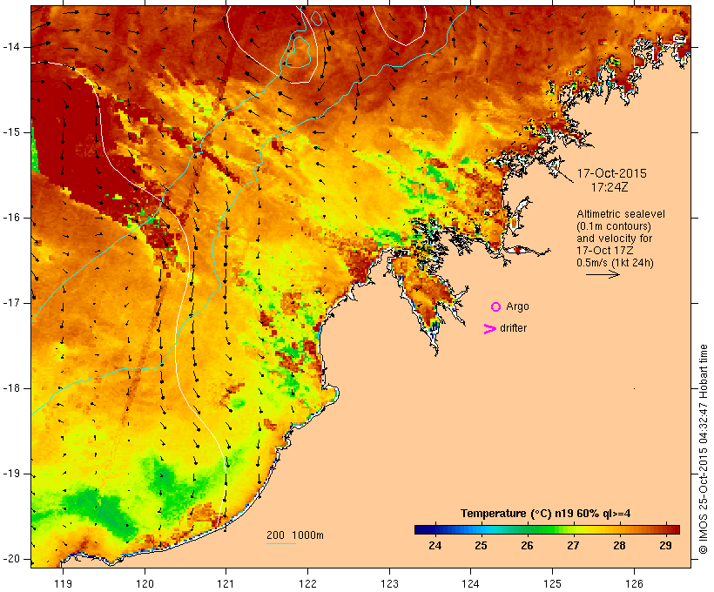Screen dimensions: 714x592
Task: Click the 'and velocity for' text line
Action: [x=614, y=239]
